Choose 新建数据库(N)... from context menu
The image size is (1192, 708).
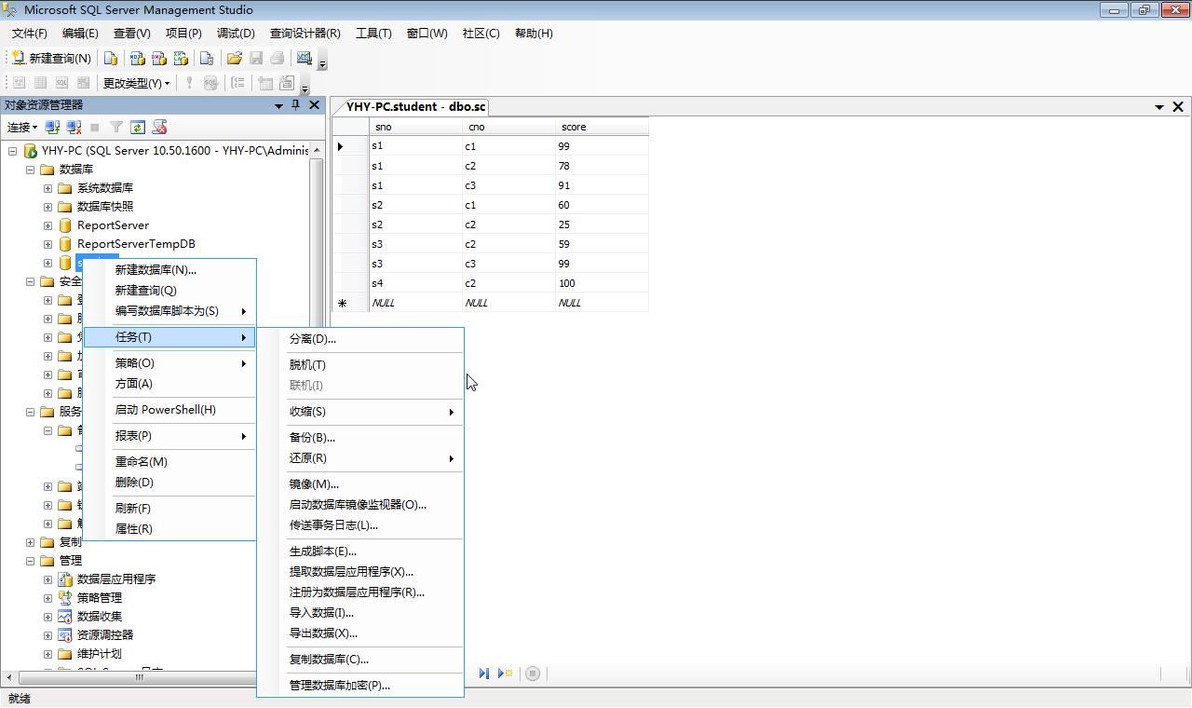pyautogui.click(x=169, y=270)
